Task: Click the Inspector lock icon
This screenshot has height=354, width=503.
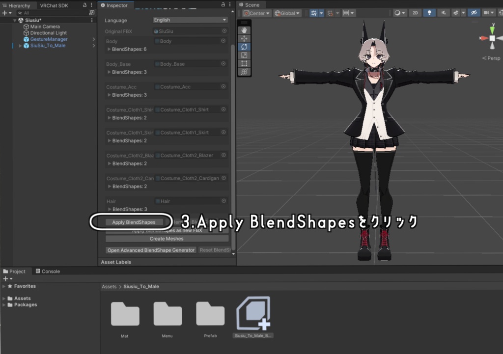Action: 223,5
